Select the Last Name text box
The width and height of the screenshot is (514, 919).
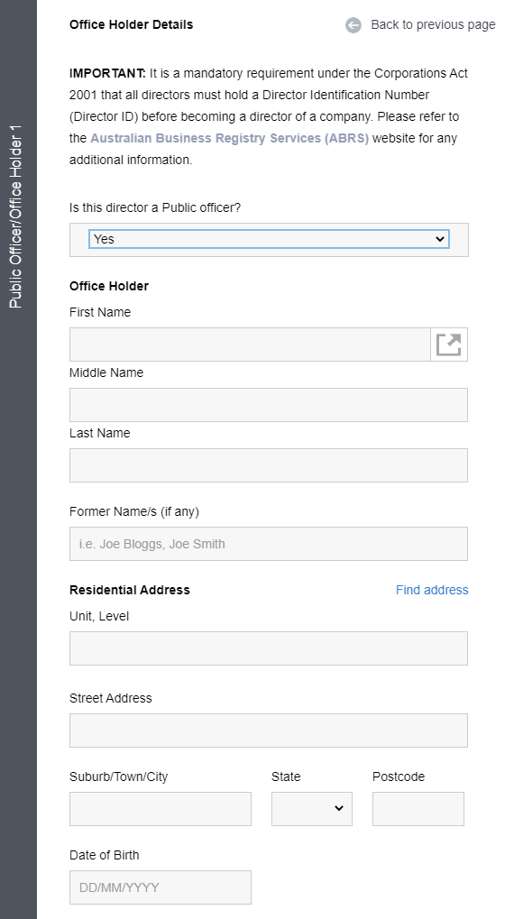[x=269, y=465]
